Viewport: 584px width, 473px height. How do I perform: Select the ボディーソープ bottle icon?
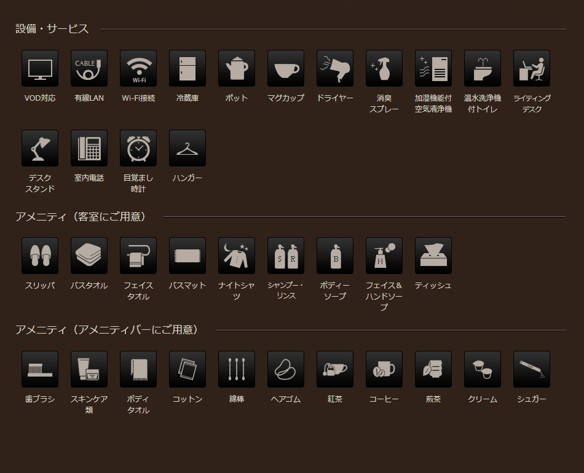pyautogui.click(x=335, y=256)
